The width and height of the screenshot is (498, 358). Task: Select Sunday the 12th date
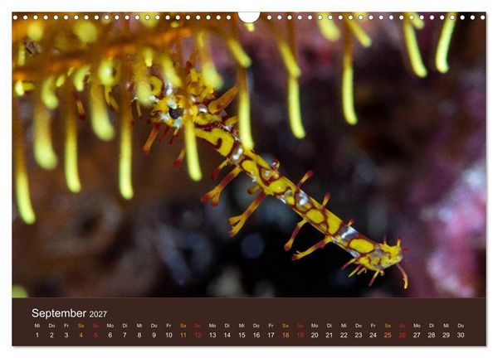pos(198,335)
